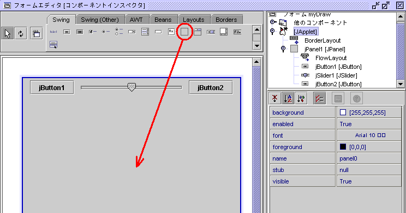406x213 pixels.
Task: Choose the JList palette icon
Action: point(145,32)
